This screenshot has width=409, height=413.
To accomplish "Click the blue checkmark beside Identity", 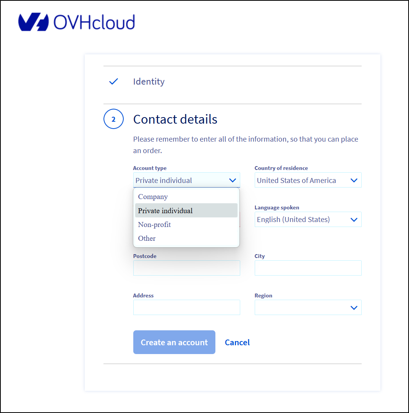I will [113, 81].
